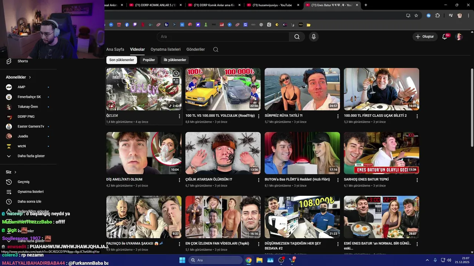Open options menu for ÖZLEM video
Screen dimensions: 474x266
[179, 116]
